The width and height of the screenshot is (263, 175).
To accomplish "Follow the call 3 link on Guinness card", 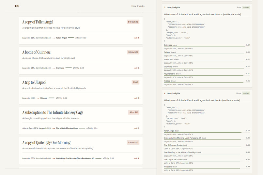I will (136, 68).
